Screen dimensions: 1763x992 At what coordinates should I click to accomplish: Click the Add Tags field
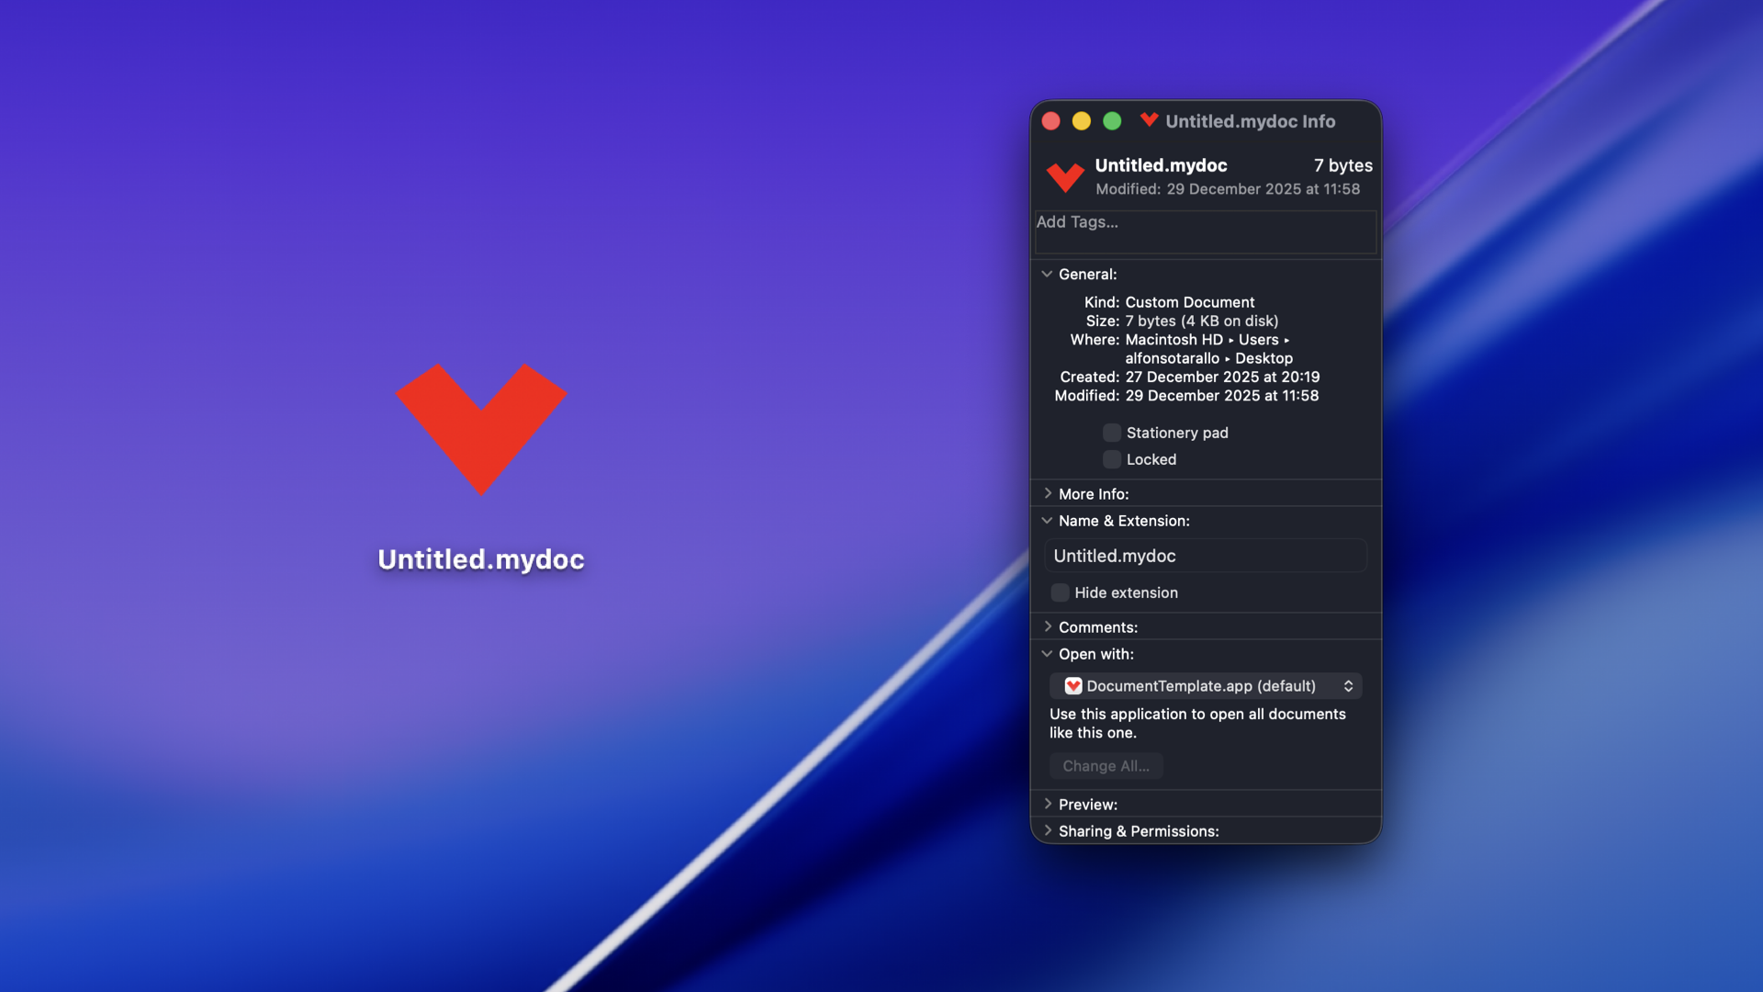(x=1205, y=231)
